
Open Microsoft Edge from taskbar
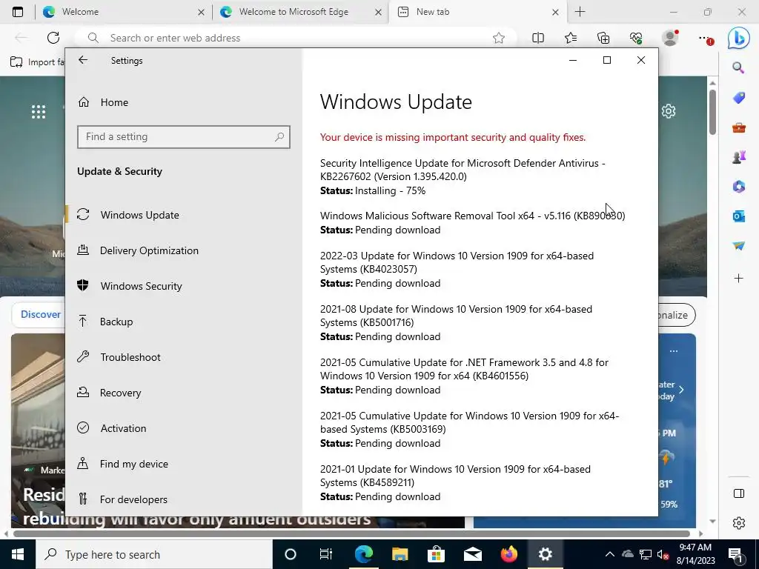[363, 554]
